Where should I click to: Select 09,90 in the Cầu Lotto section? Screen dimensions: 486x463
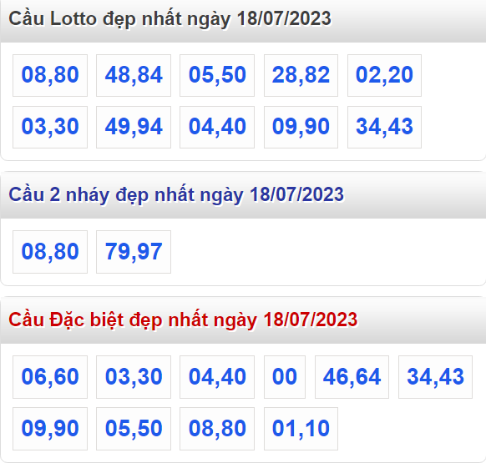(x=301, y=127)
